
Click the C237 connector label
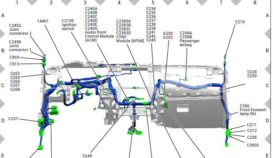(13, 119)
